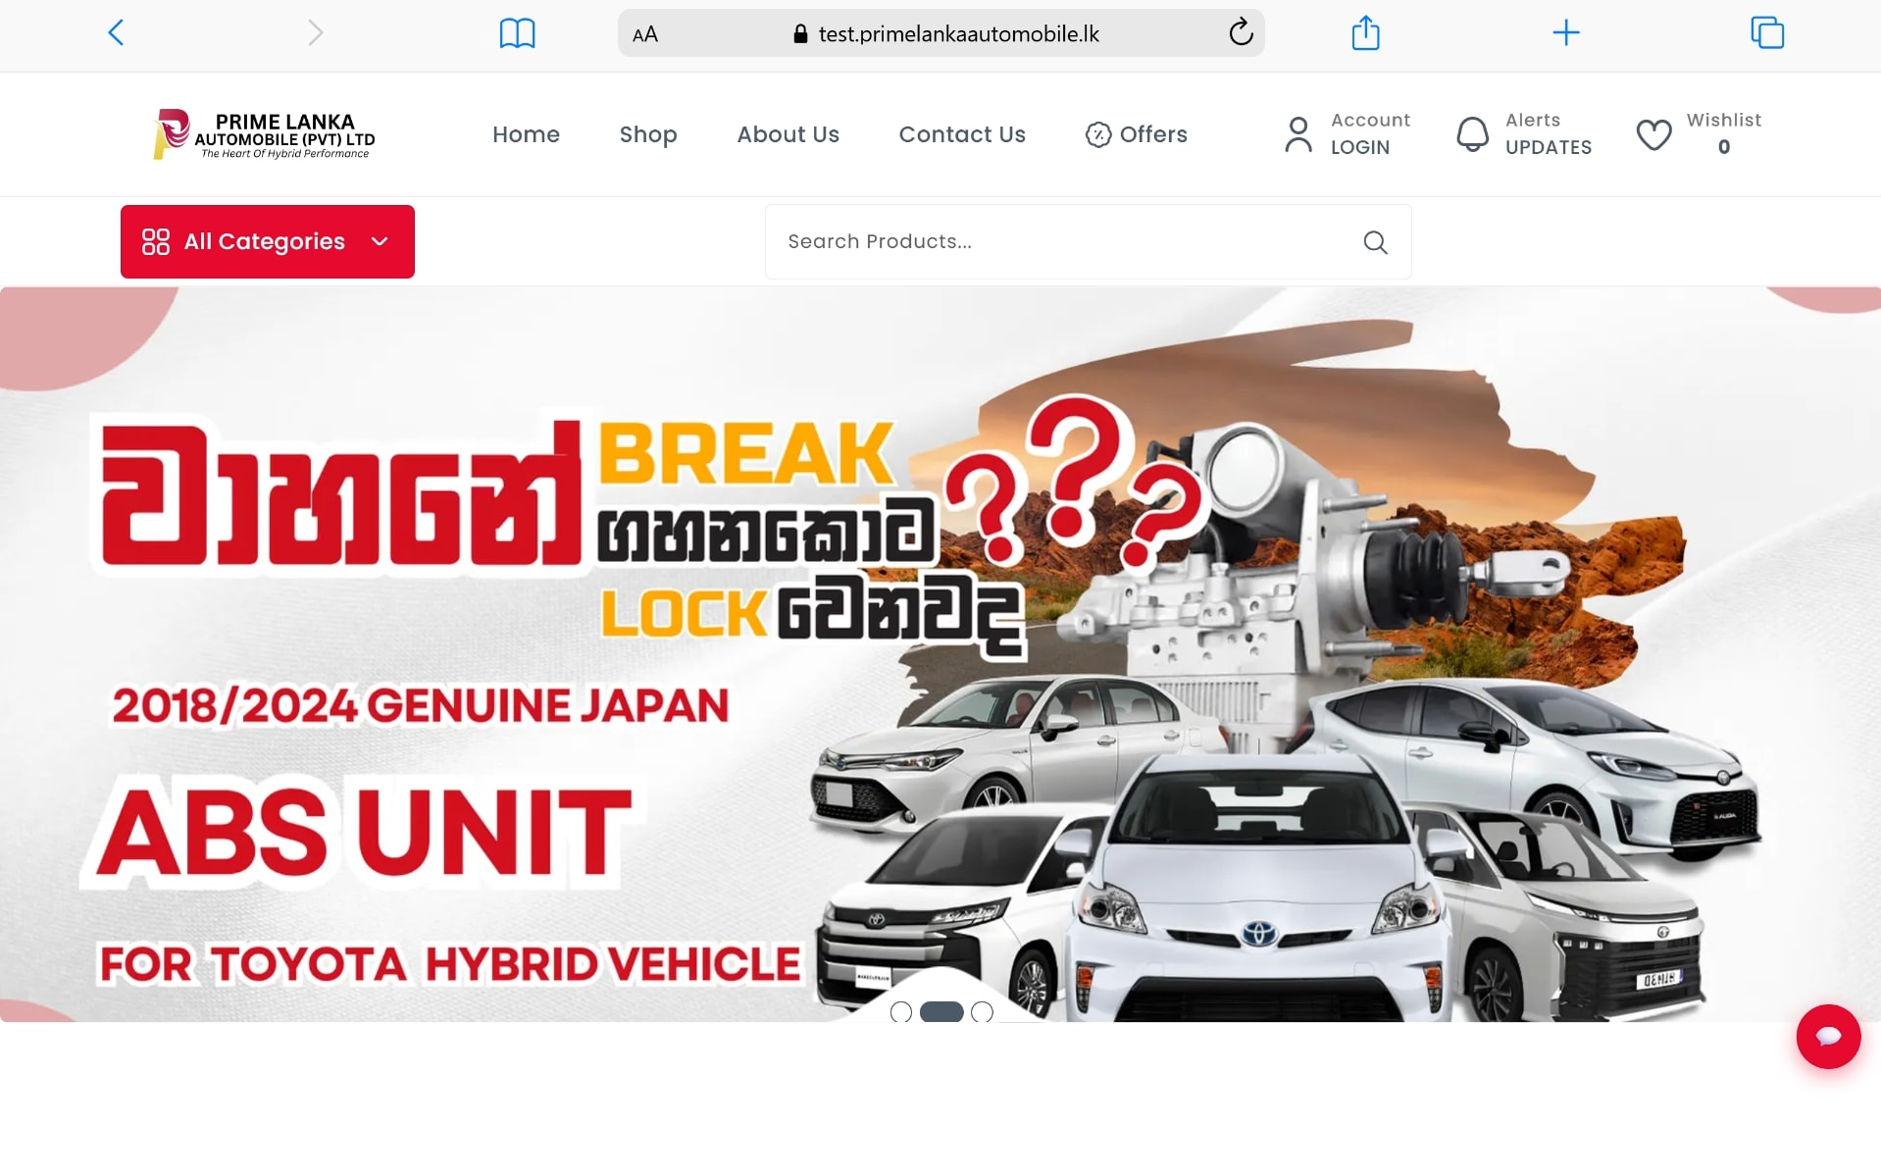
Task: Click the alerts bell icon
Action: [1472, 134]
